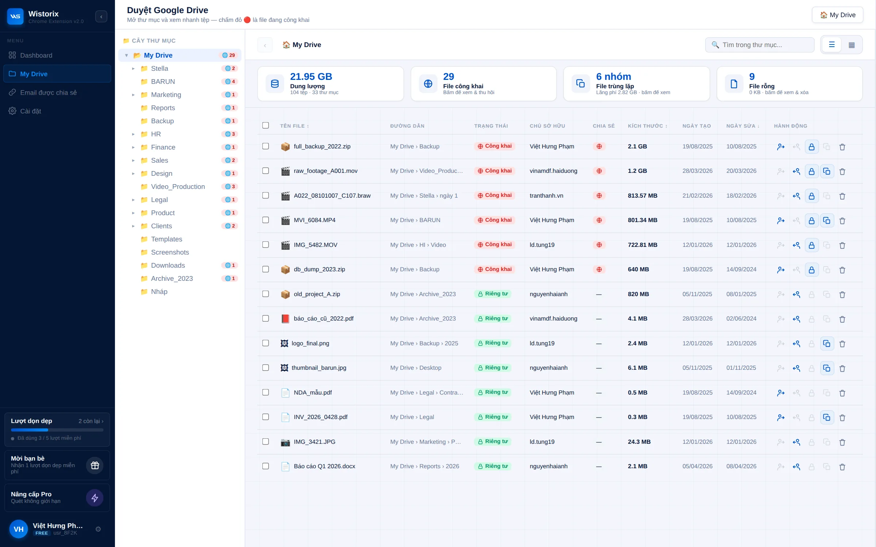Click the red public share icon for A022_08101007_C107.braw
Image resolution: width=876 pixels, height=547 pixels.
(599, 195)
